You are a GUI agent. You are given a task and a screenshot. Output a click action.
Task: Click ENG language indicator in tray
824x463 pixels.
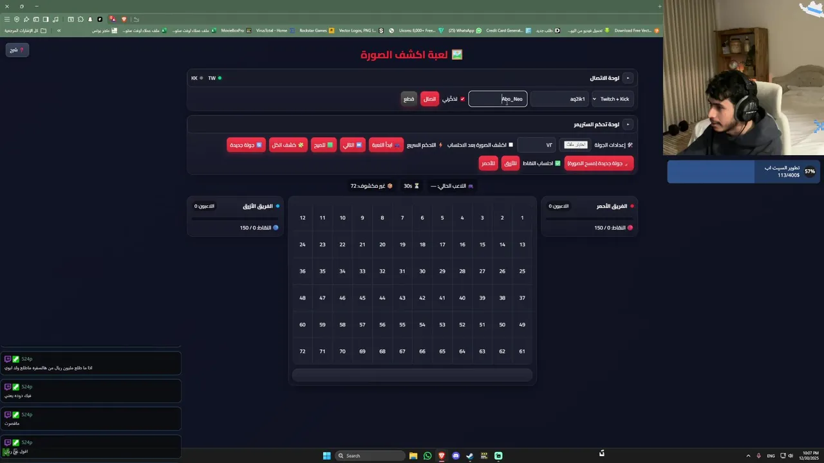pos(771,456)
